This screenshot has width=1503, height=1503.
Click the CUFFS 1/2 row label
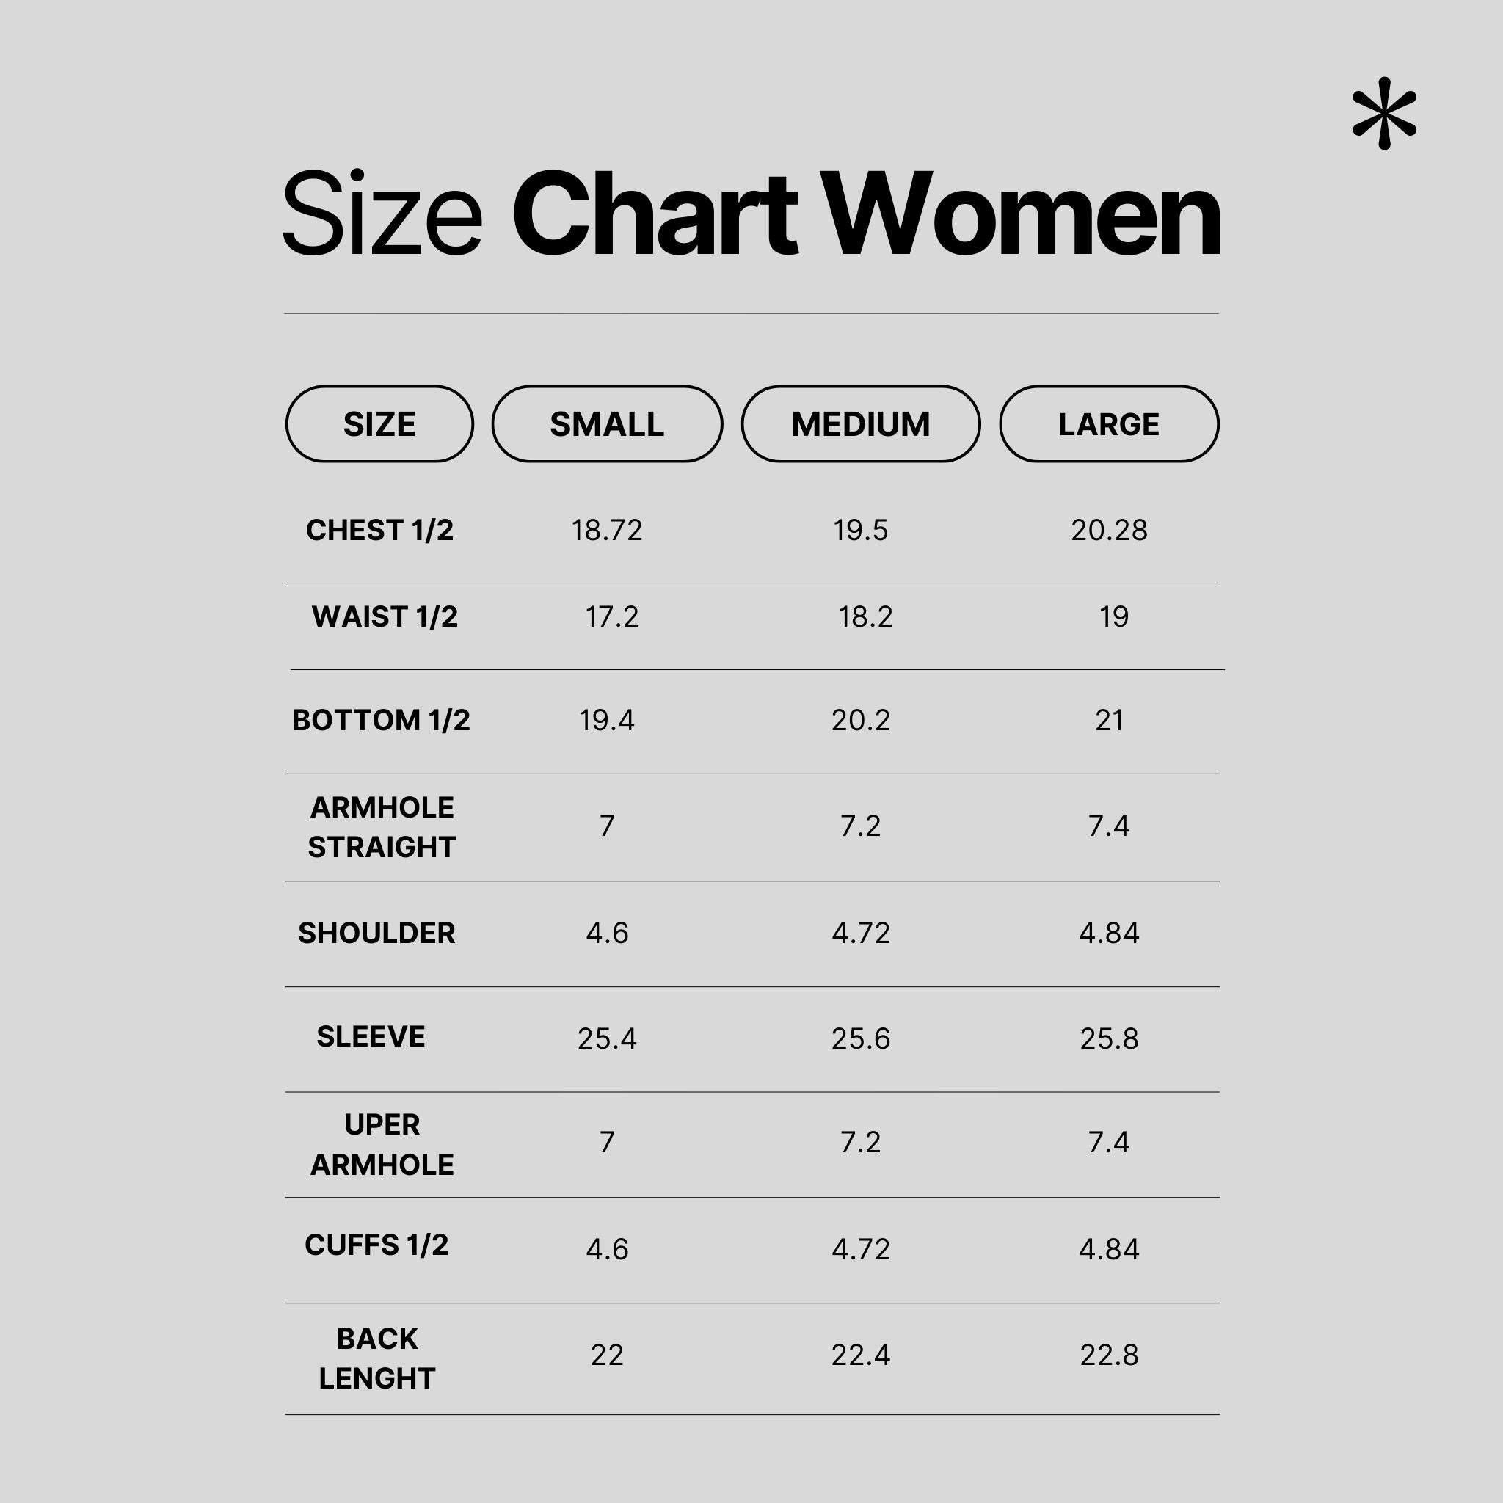(376, 1245)
